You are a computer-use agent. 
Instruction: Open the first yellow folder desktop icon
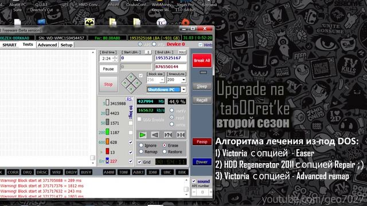coord(113,22)
